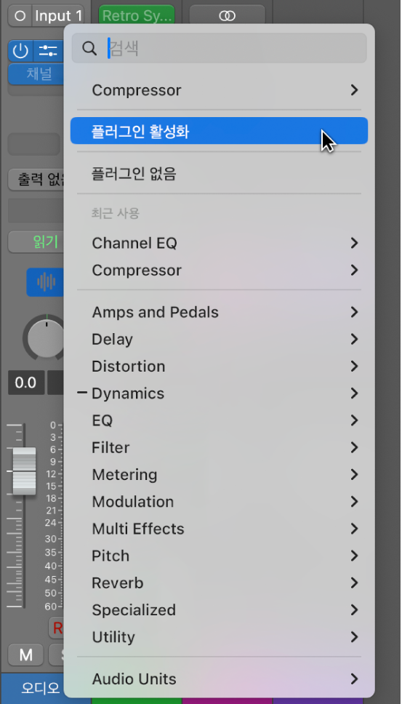Click the input format circle icon
The height and width of the screenshot is (704, 402).
(x=20, y=16)
